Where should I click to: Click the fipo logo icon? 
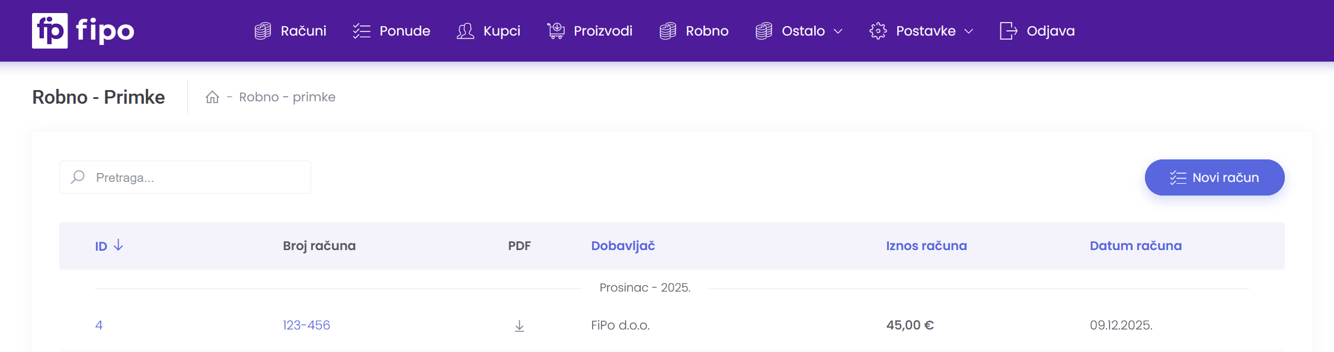[x=50, y=31]
